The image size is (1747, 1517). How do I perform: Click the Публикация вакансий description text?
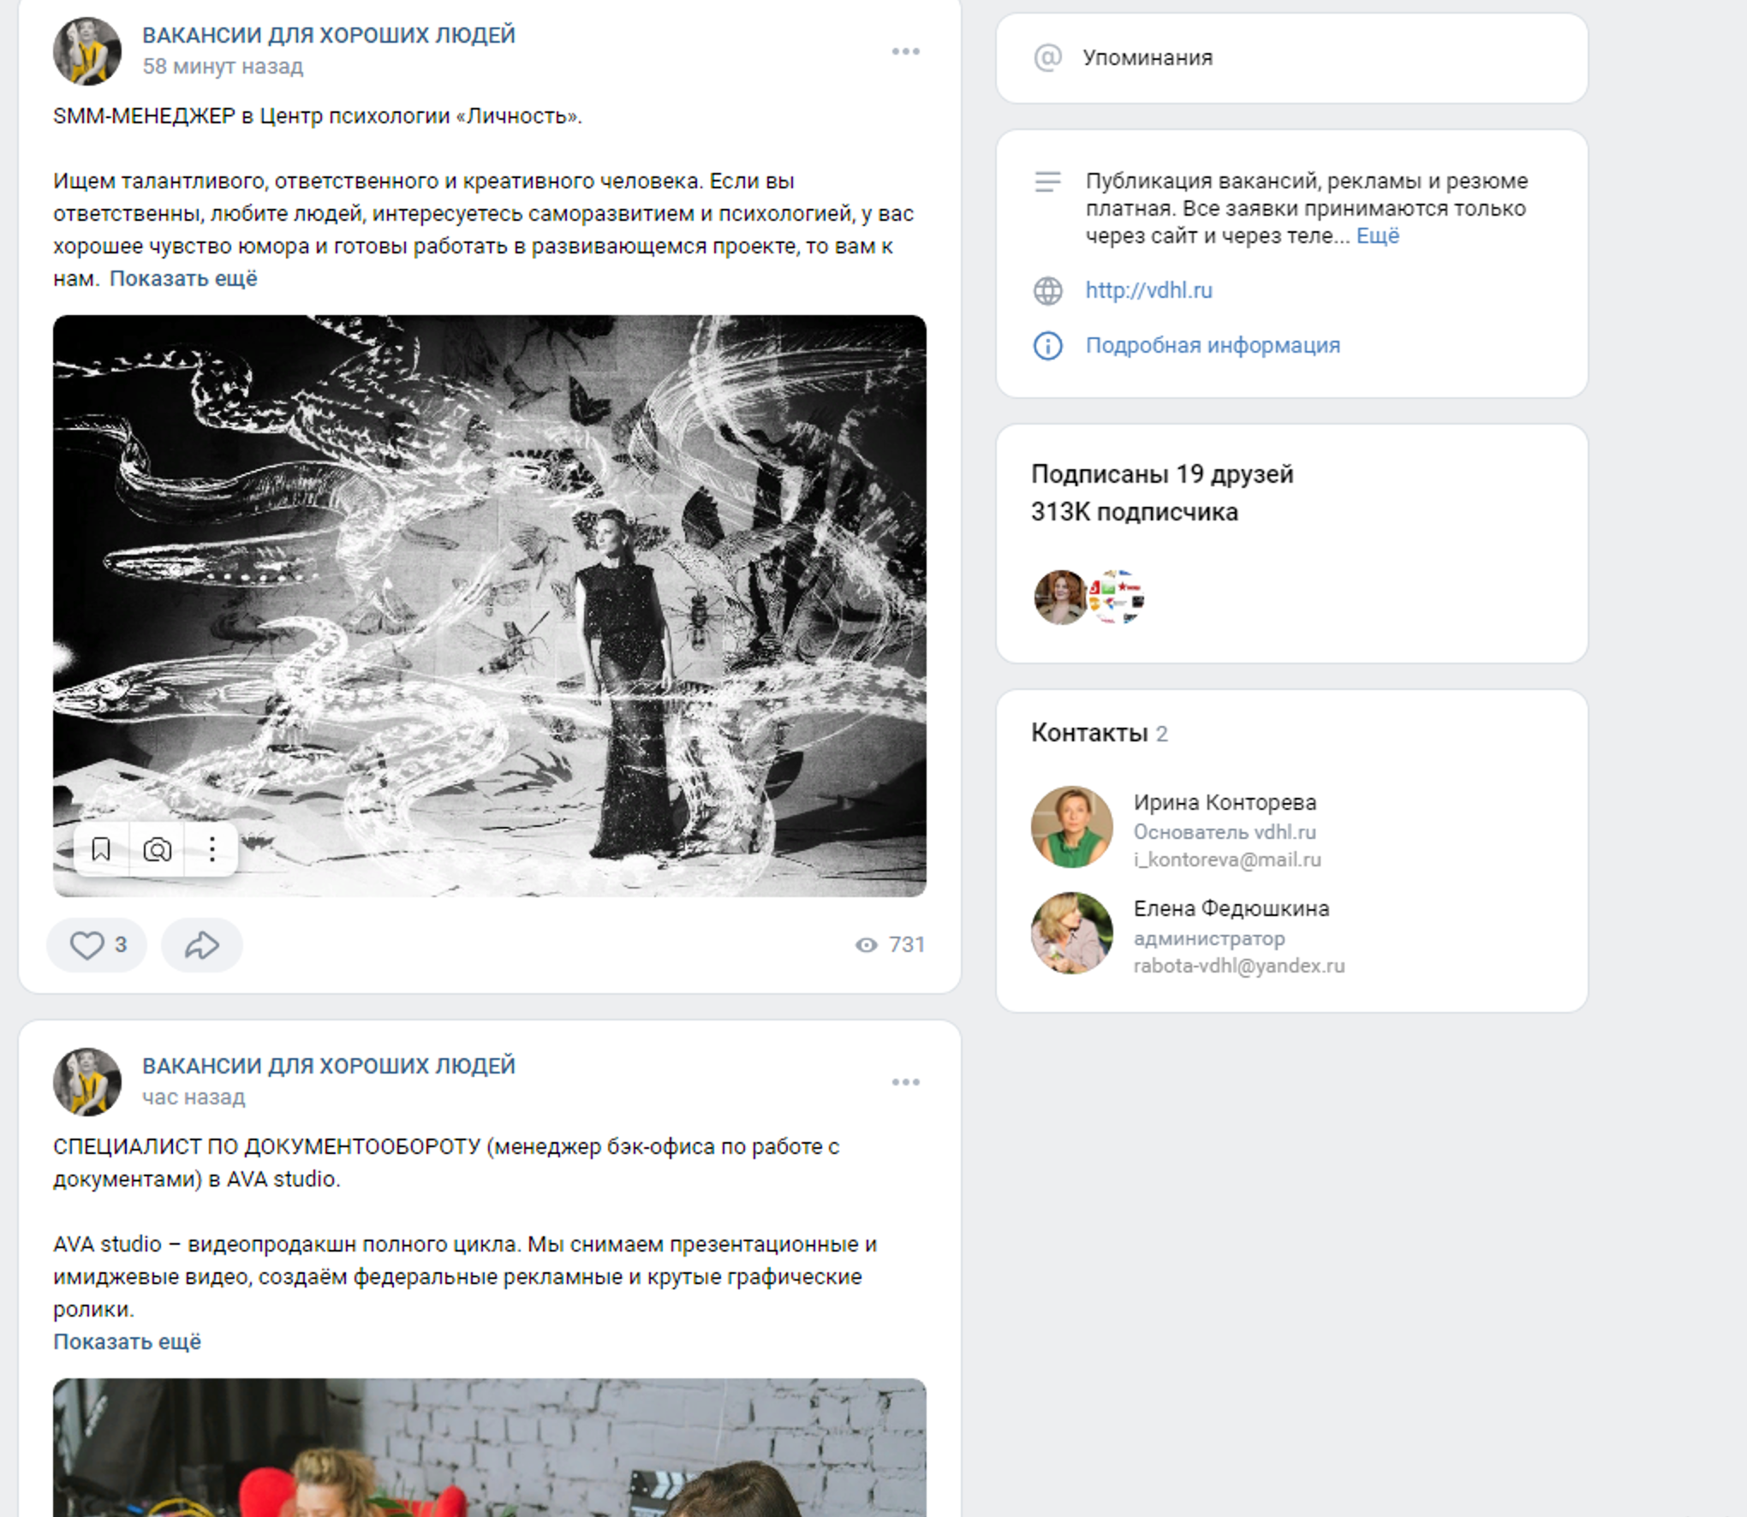pos(1306,209)
